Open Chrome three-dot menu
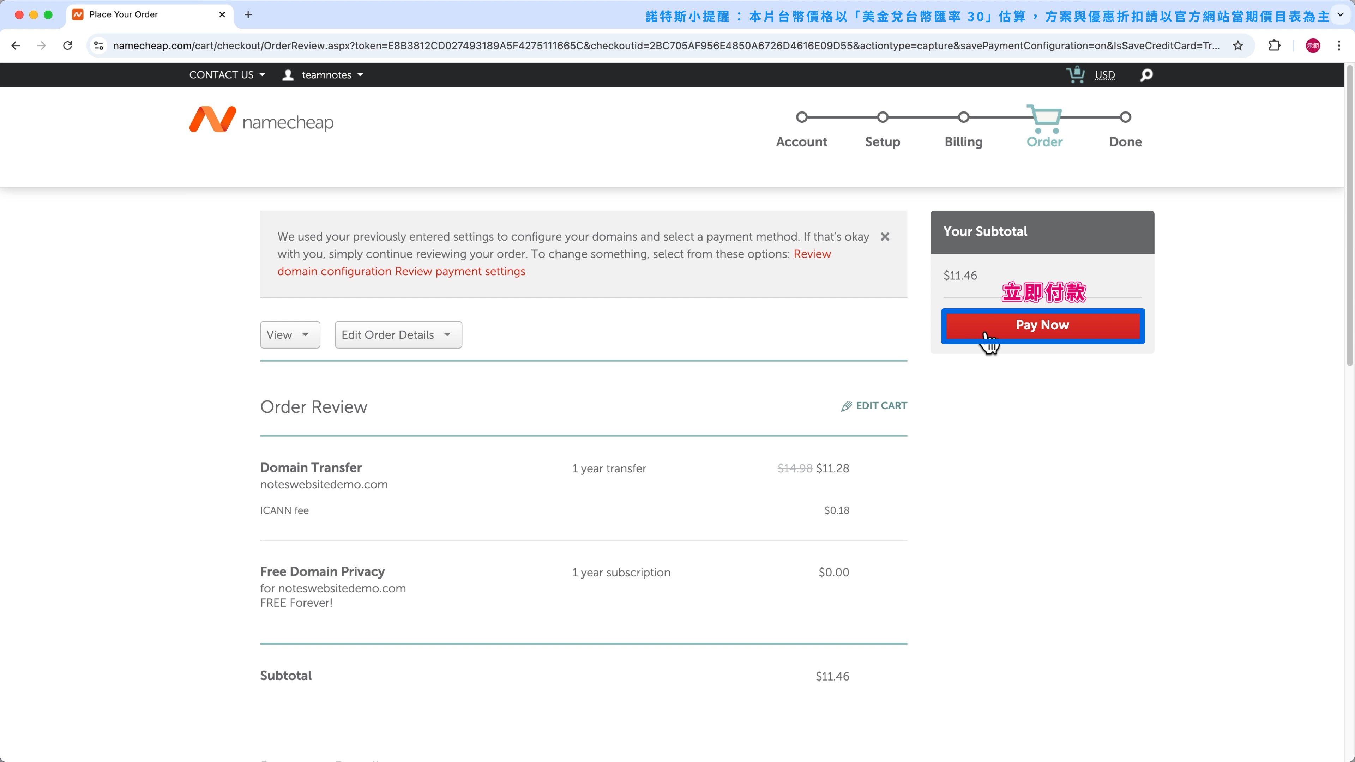This screenshot has width=1355, height=762. (x=1339, y=46)
